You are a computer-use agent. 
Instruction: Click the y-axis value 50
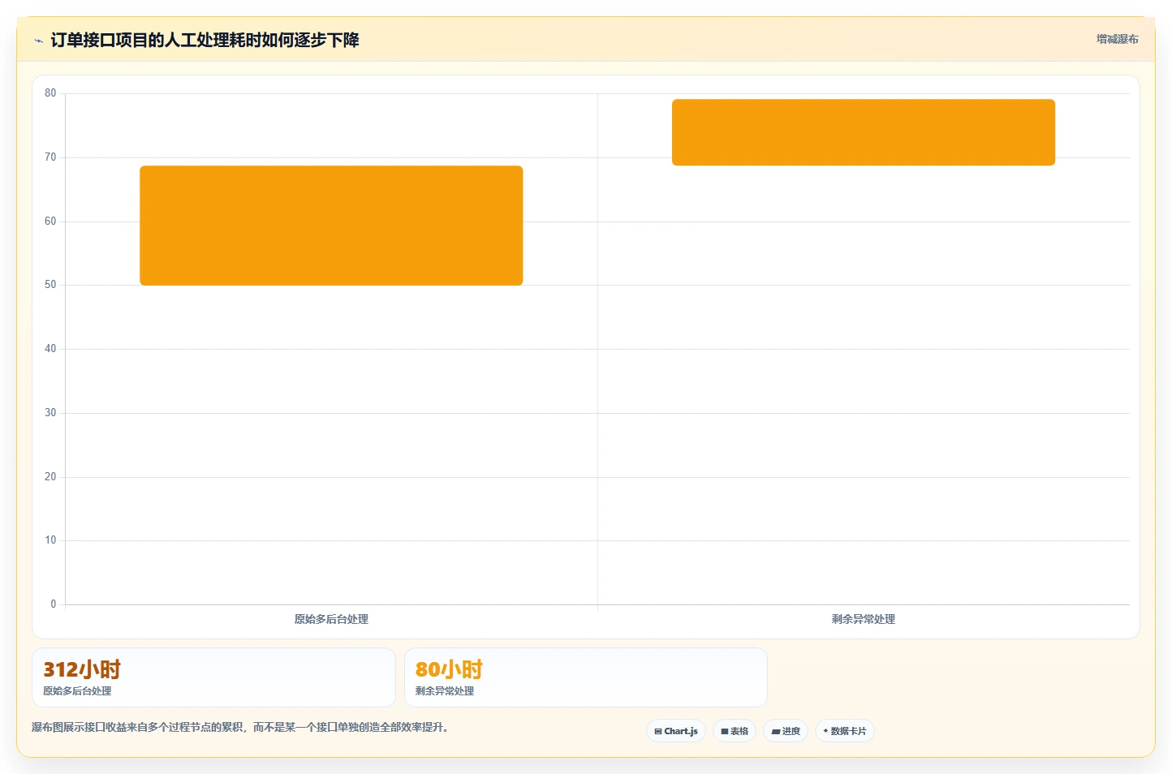tap(50, 285)
